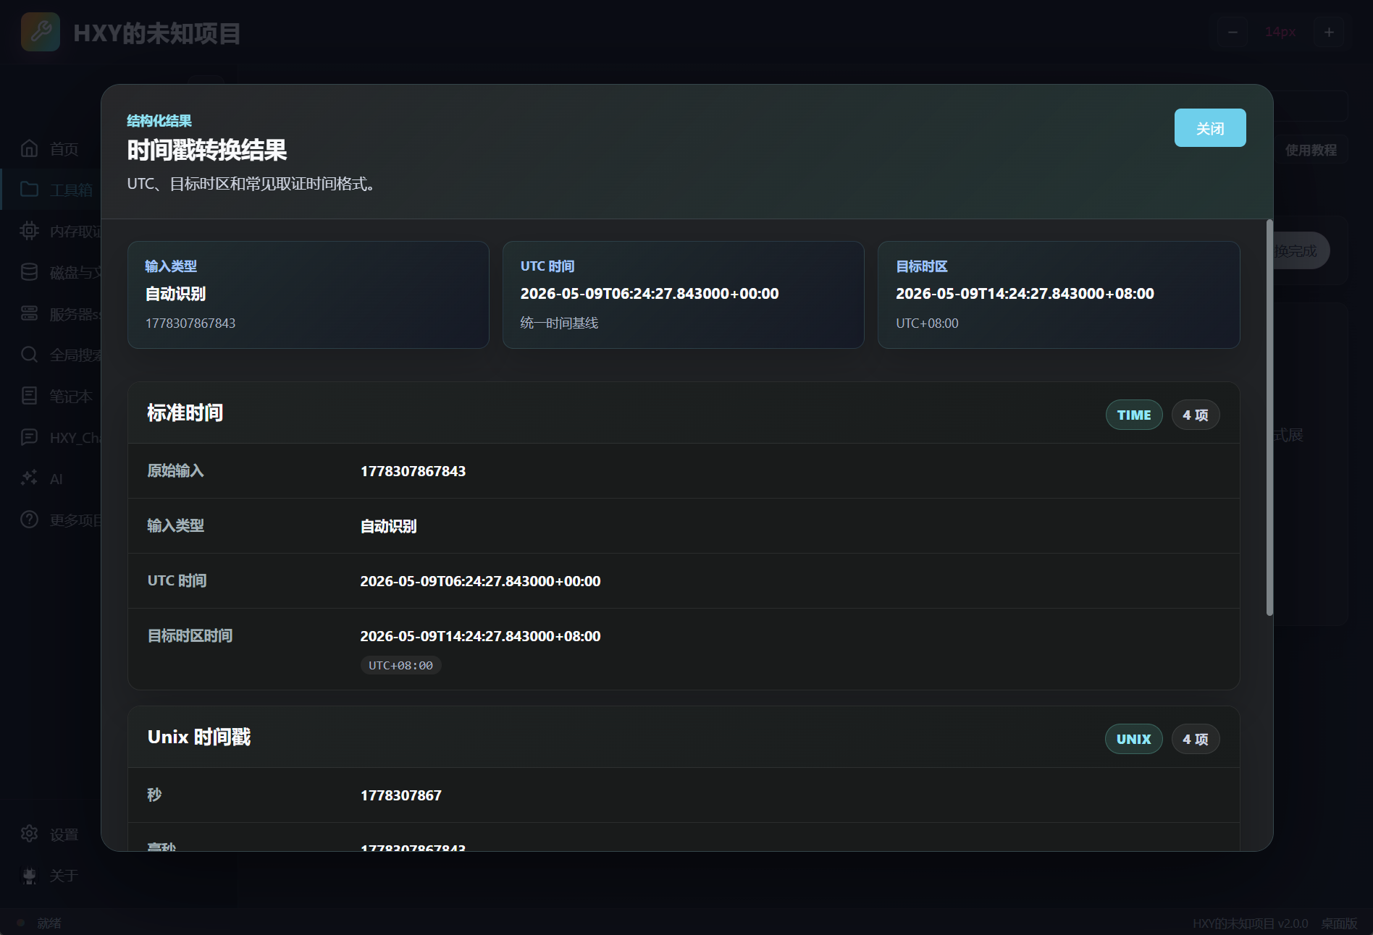Open the 内存取证 chip icon
Image resolution: width=1373 pixels, height=935 pixels.
click(x=30, y=231)
